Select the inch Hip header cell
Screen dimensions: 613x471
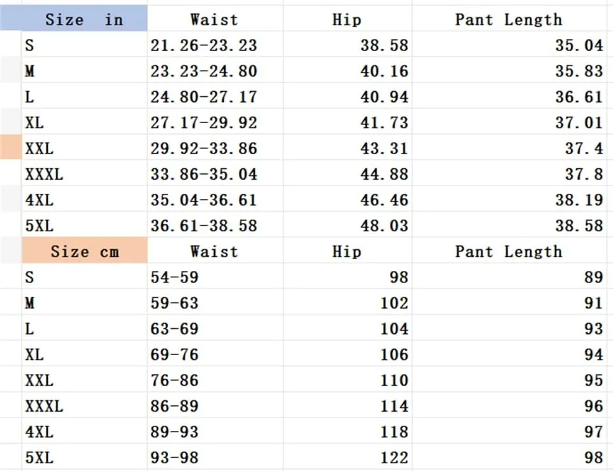pos(347,18)
